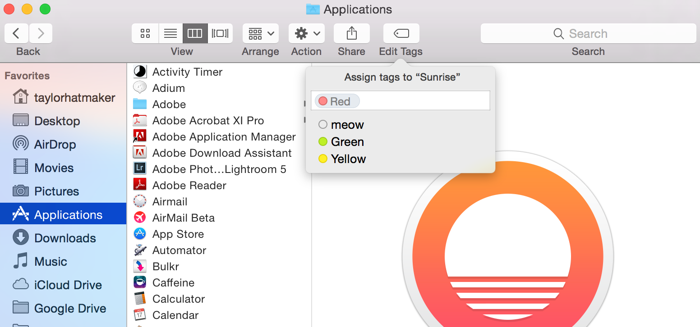Open Google Drive in sidebar
This screenshot has height=327, width=700.
(64, 308)
